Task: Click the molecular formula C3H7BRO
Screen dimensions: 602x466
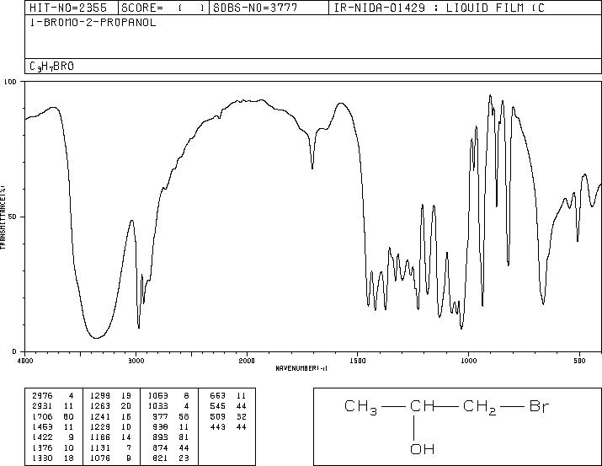Action: [x=52, y=67]
